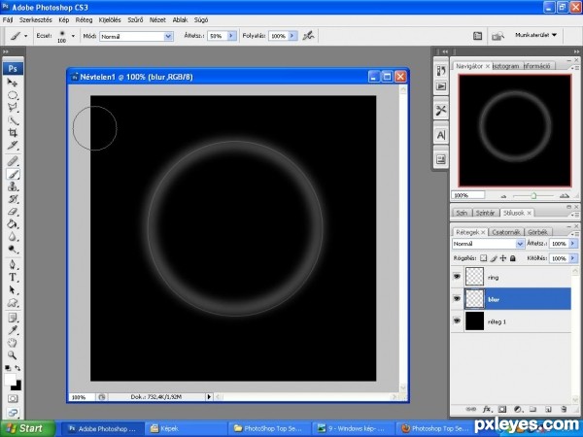Select the History Brush tool
583x437 pixels.
click(x=13, y=199)
